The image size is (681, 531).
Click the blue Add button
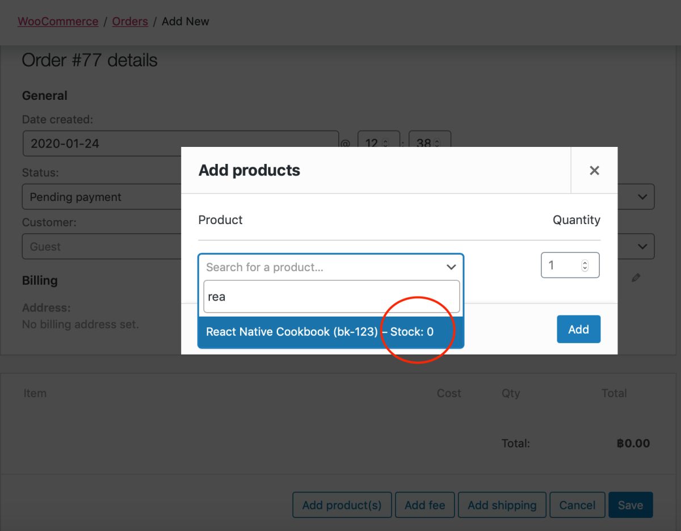(x=578, y=330)
